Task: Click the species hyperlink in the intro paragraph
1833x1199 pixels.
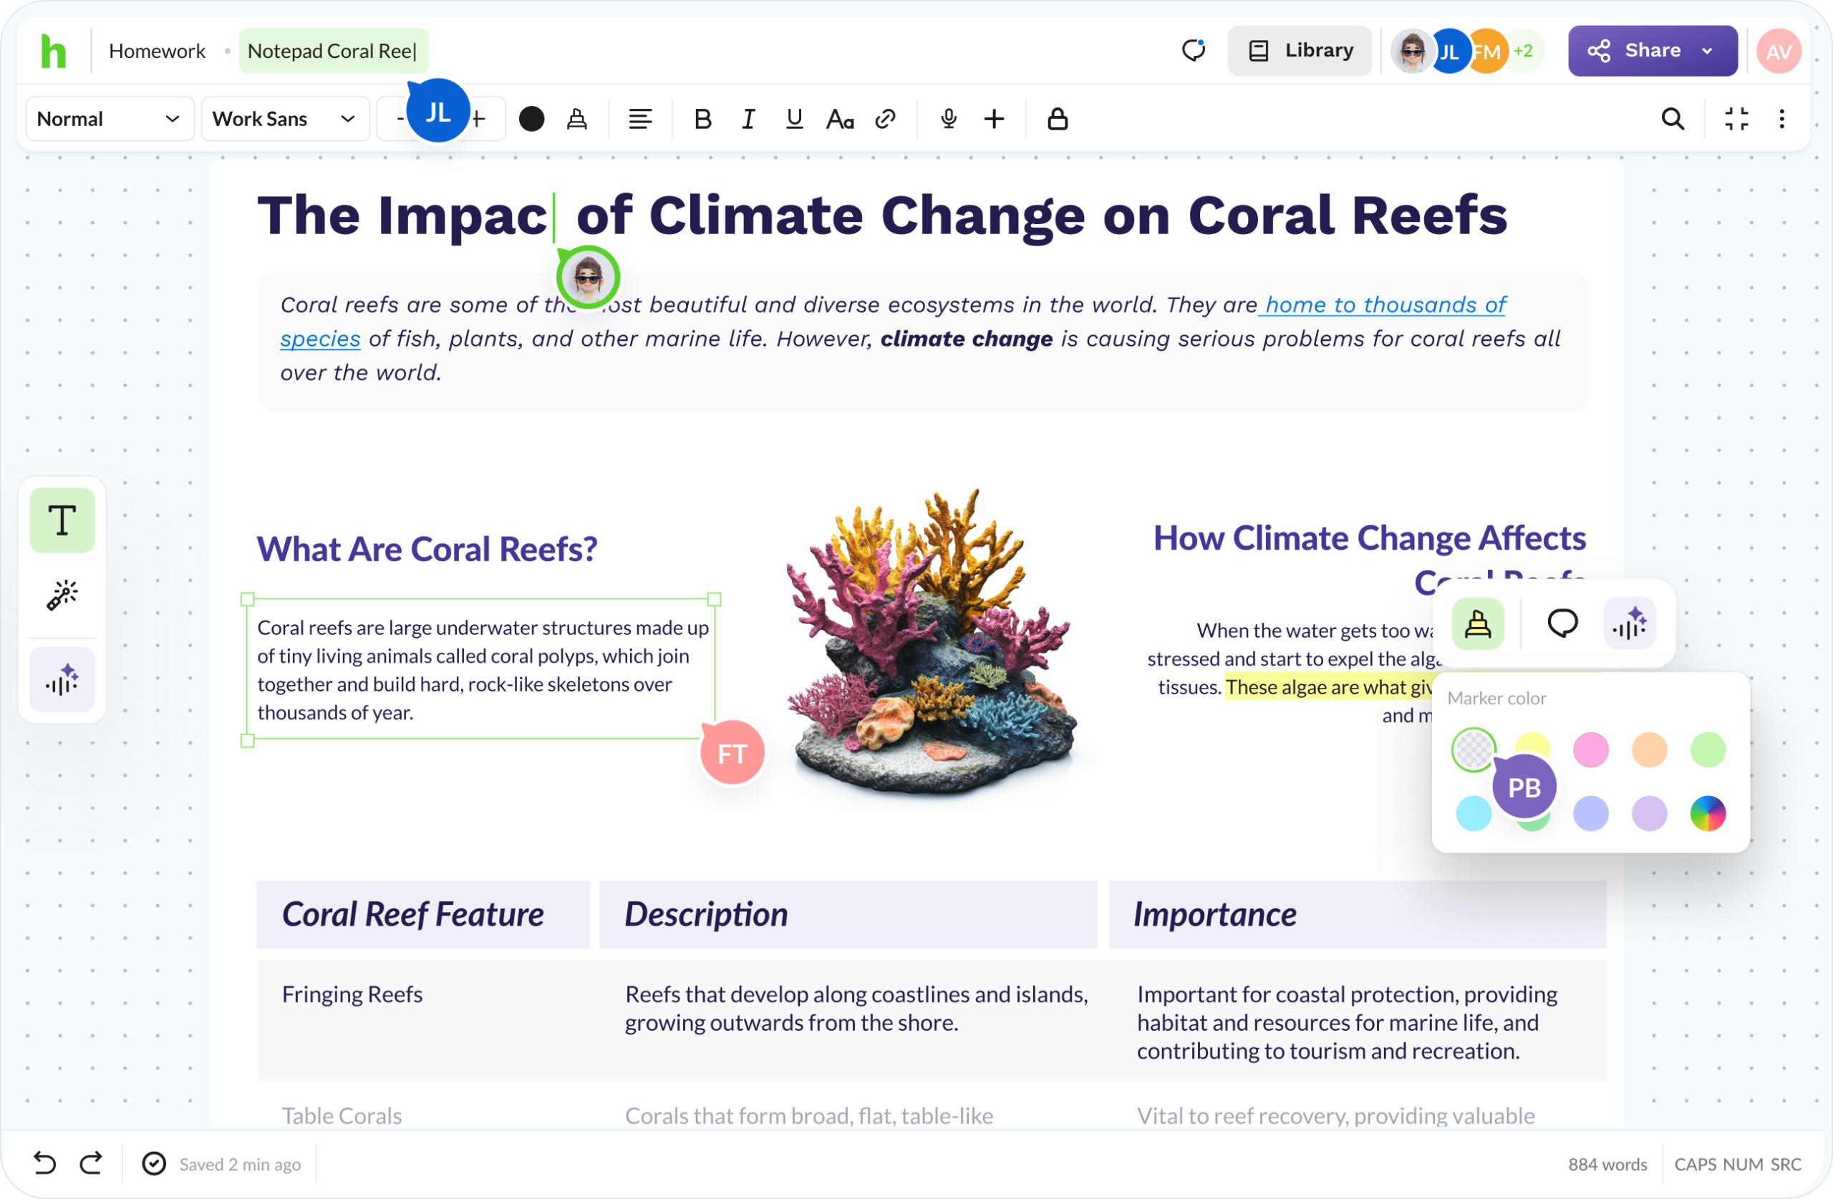Action: pyautogui.click(x=319, y=339)
